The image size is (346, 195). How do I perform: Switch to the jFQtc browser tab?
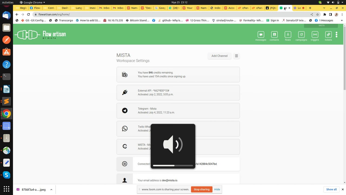(x=272, y=8)
